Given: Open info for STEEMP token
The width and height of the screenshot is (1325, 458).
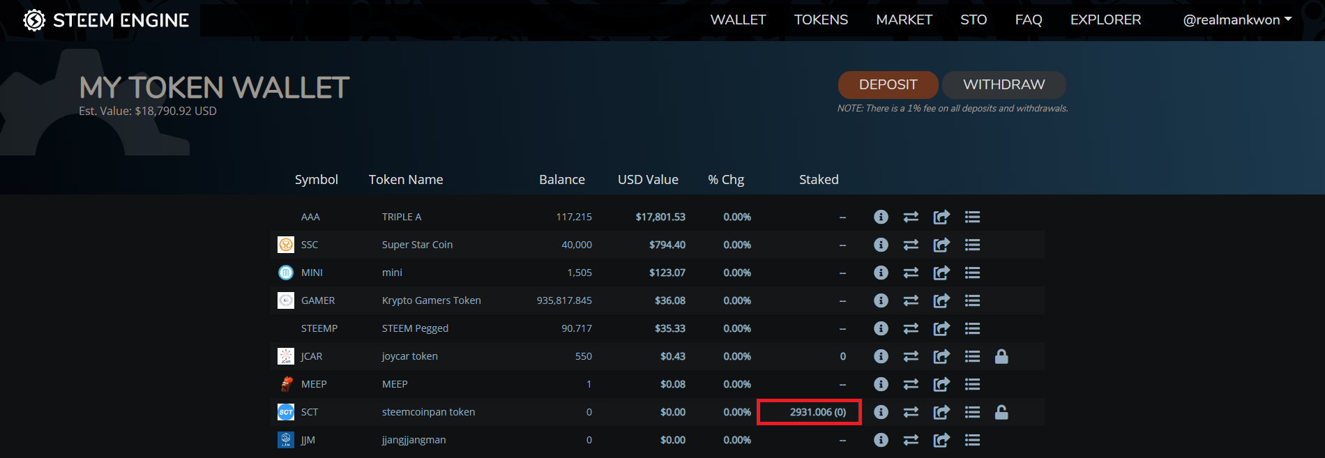Looking at the screenshot, I should coord(881,328).
